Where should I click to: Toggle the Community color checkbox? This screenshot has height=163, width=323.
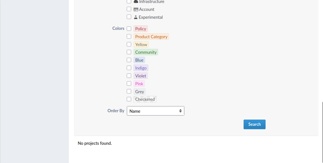point(129,52)
